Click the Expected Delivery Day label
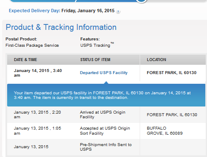The height and width of the screenshot is (157, 207). [34, 11]
